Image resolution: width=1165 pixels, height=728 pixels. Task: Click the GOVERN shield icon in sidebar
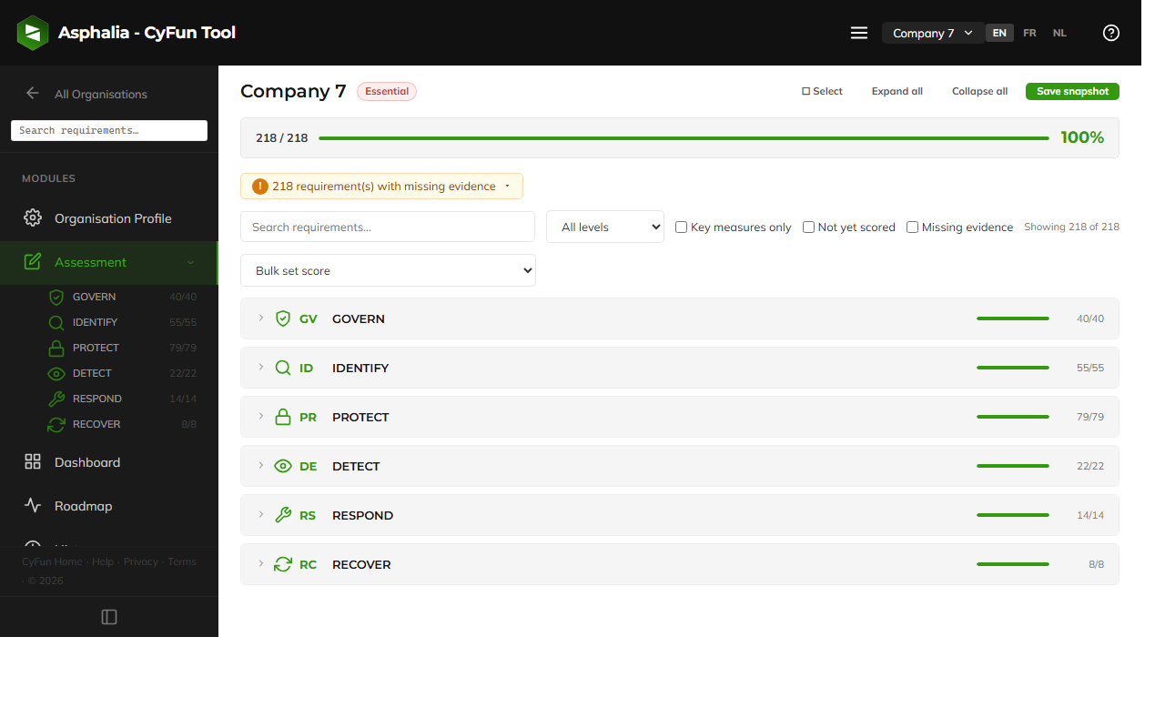pyautogui.click(x=55, y=296)
